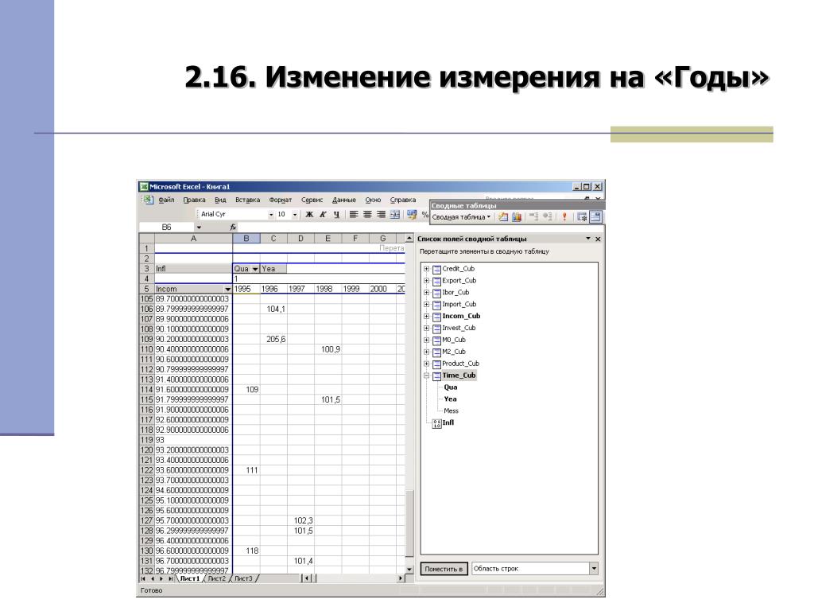The height and width of the screenshot is (611, 814).
Task: Refresh pivot data with the exclamation icon
Action: click(x=564, y=217)
